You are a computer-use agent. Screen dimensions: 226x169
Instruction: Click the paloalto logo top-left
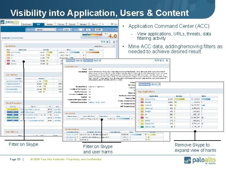click(10, 23)
